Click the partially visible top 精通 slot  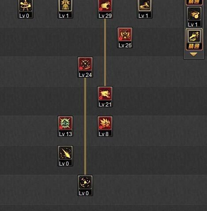194,2
